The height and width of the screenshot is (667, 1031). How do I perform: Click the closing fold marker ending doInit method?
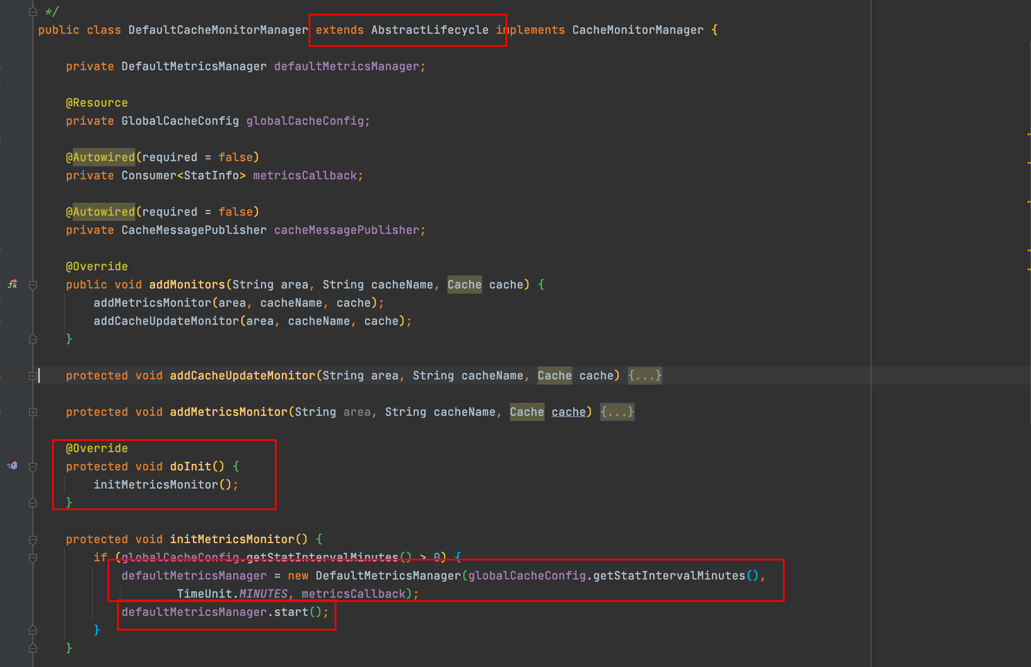click(33, 502)
